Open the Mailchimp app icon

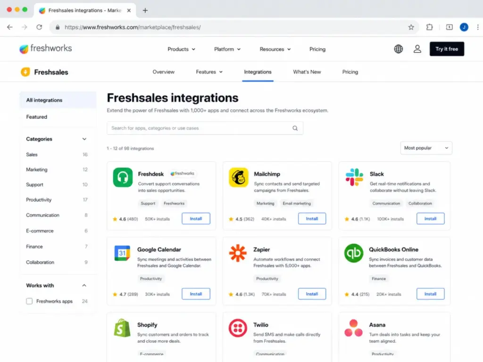pos(238,177)
